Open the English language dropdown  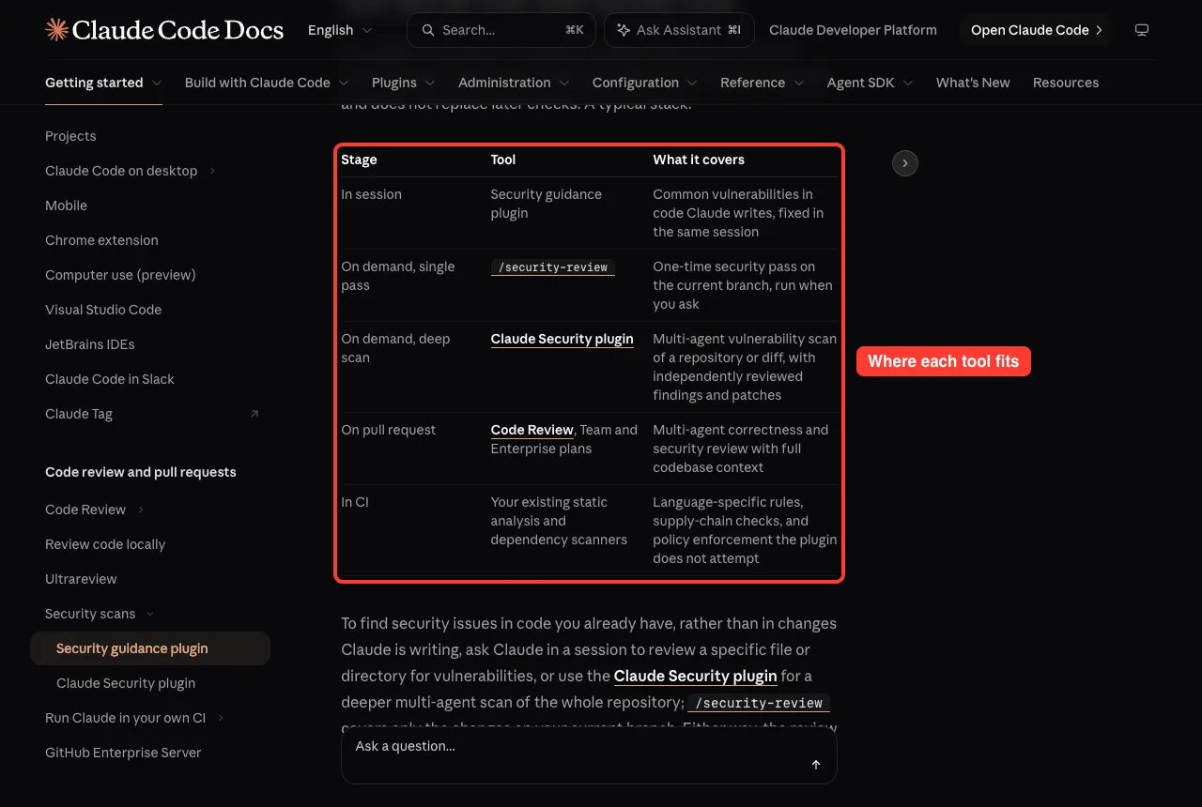click(x=340, y=30)
